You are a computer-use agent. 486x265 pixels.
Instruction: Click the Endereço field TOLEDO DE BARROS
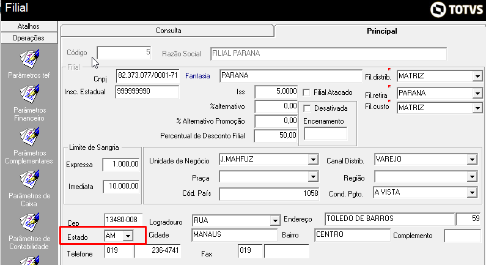pos(389,219)
